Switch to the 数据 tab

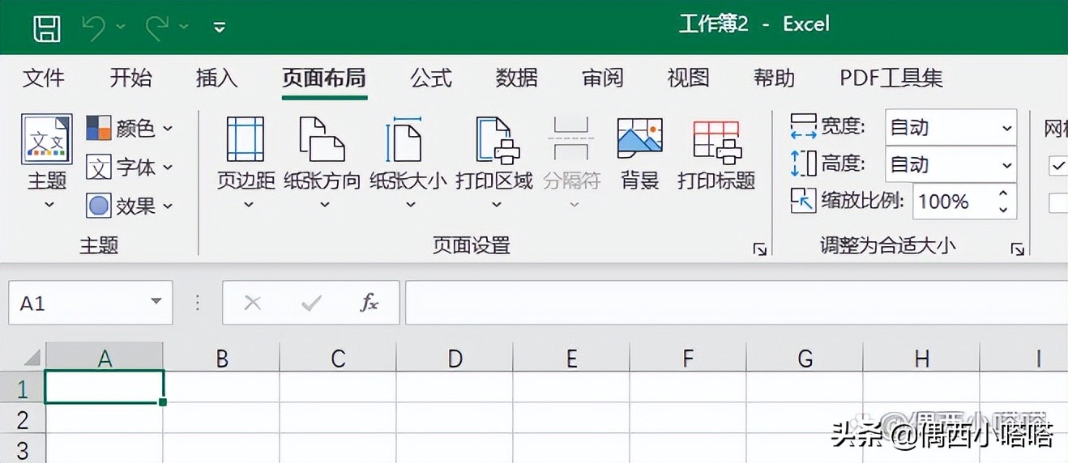click(x=517, y=78)
